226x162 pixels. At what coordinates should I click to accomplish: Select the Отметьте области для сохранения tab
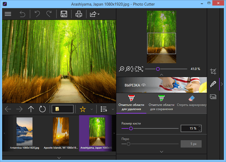pos(161,103)
